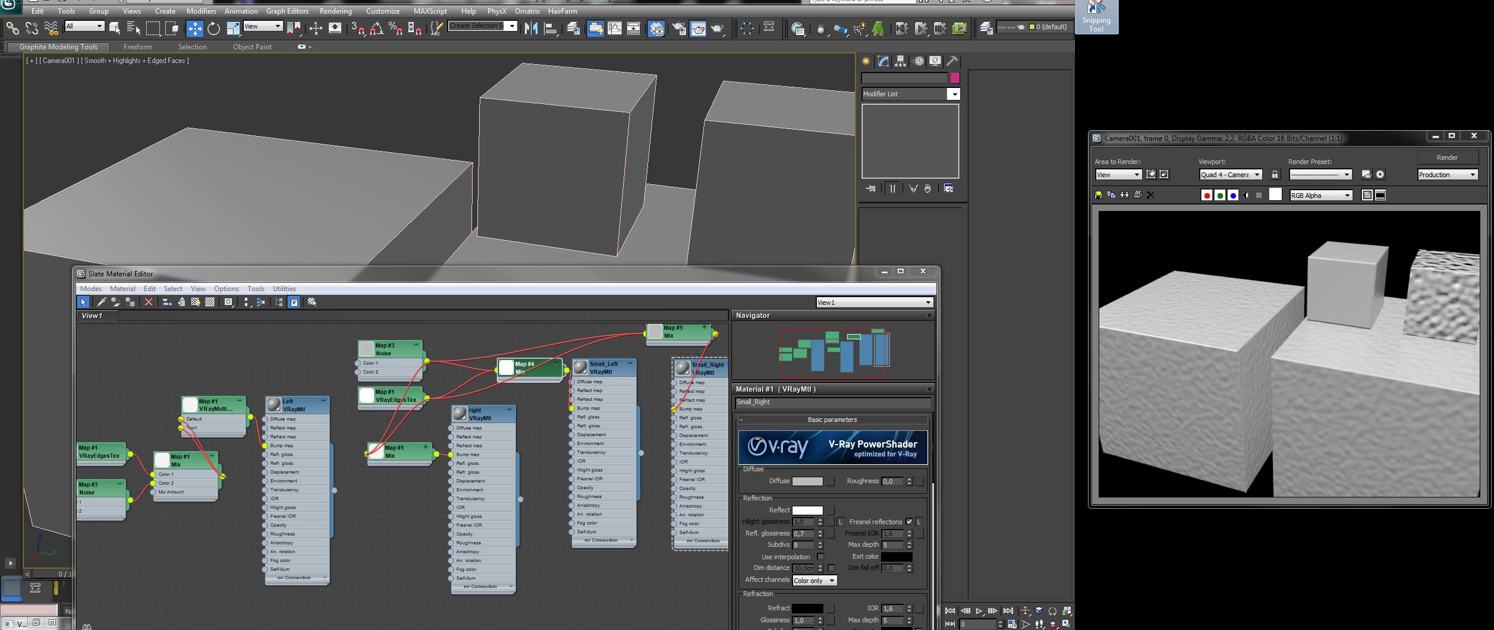Image resolution: width=1494 pixels, height=630 pixels.
Task: Open the Render Preset dropdown
Action: [x=1320, y=175]
